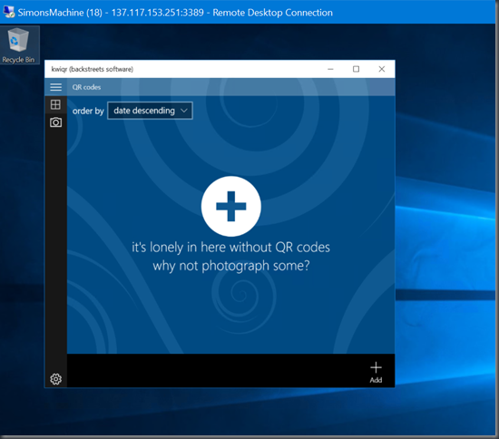
Task: Click the Add plus icon in bottom bar
Action: click(x=376, y=372)
